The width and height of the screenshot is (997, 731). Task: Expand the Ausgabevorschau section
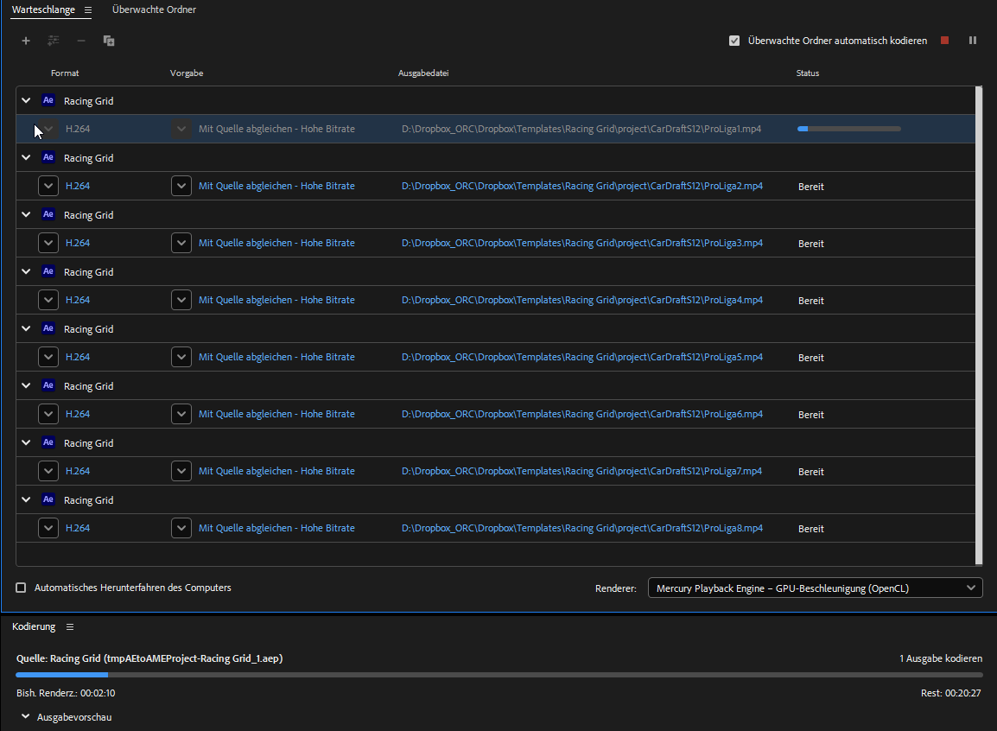coord(26,717)
